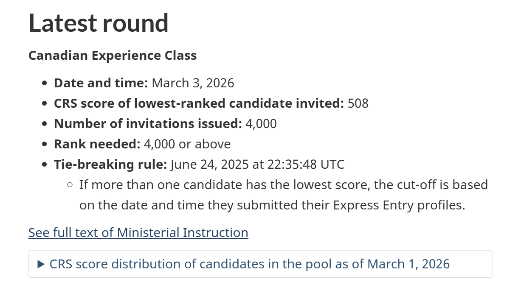Click the "Rank needed:" label
This screenshot has height=290, width=507.
pyautogui.click(x=97, y=144)
